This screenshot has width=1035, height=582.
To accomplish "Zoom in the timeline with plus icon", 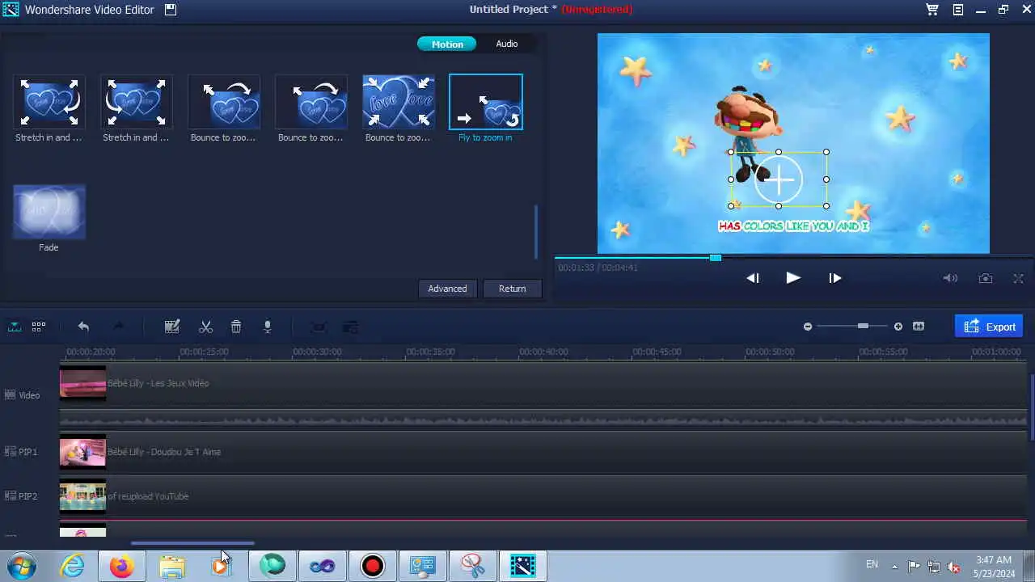I will [898, 327].
